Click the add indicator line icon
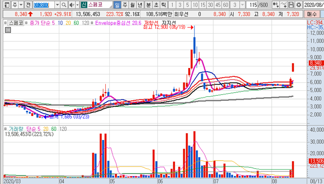324x184 pixels. point(283,5)
